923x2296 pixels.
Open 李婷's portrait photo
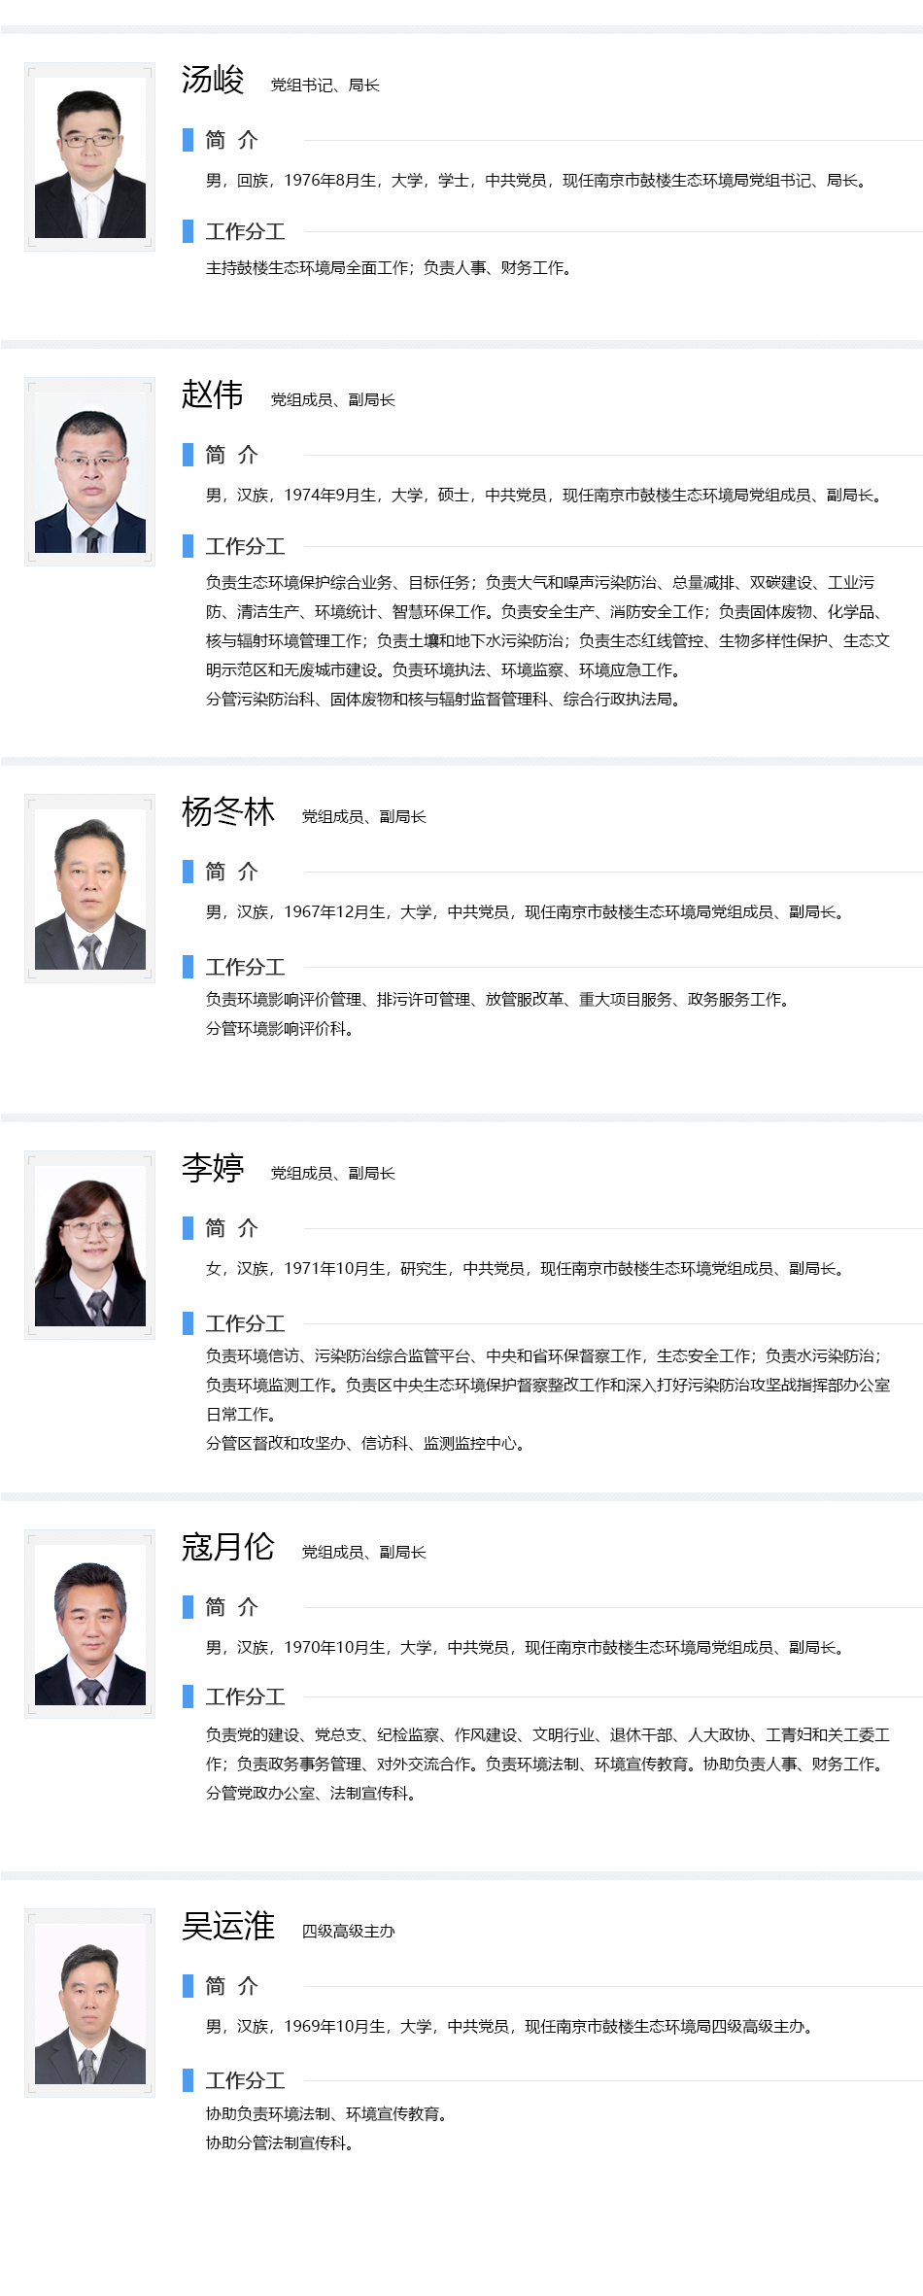(90, 1246)
